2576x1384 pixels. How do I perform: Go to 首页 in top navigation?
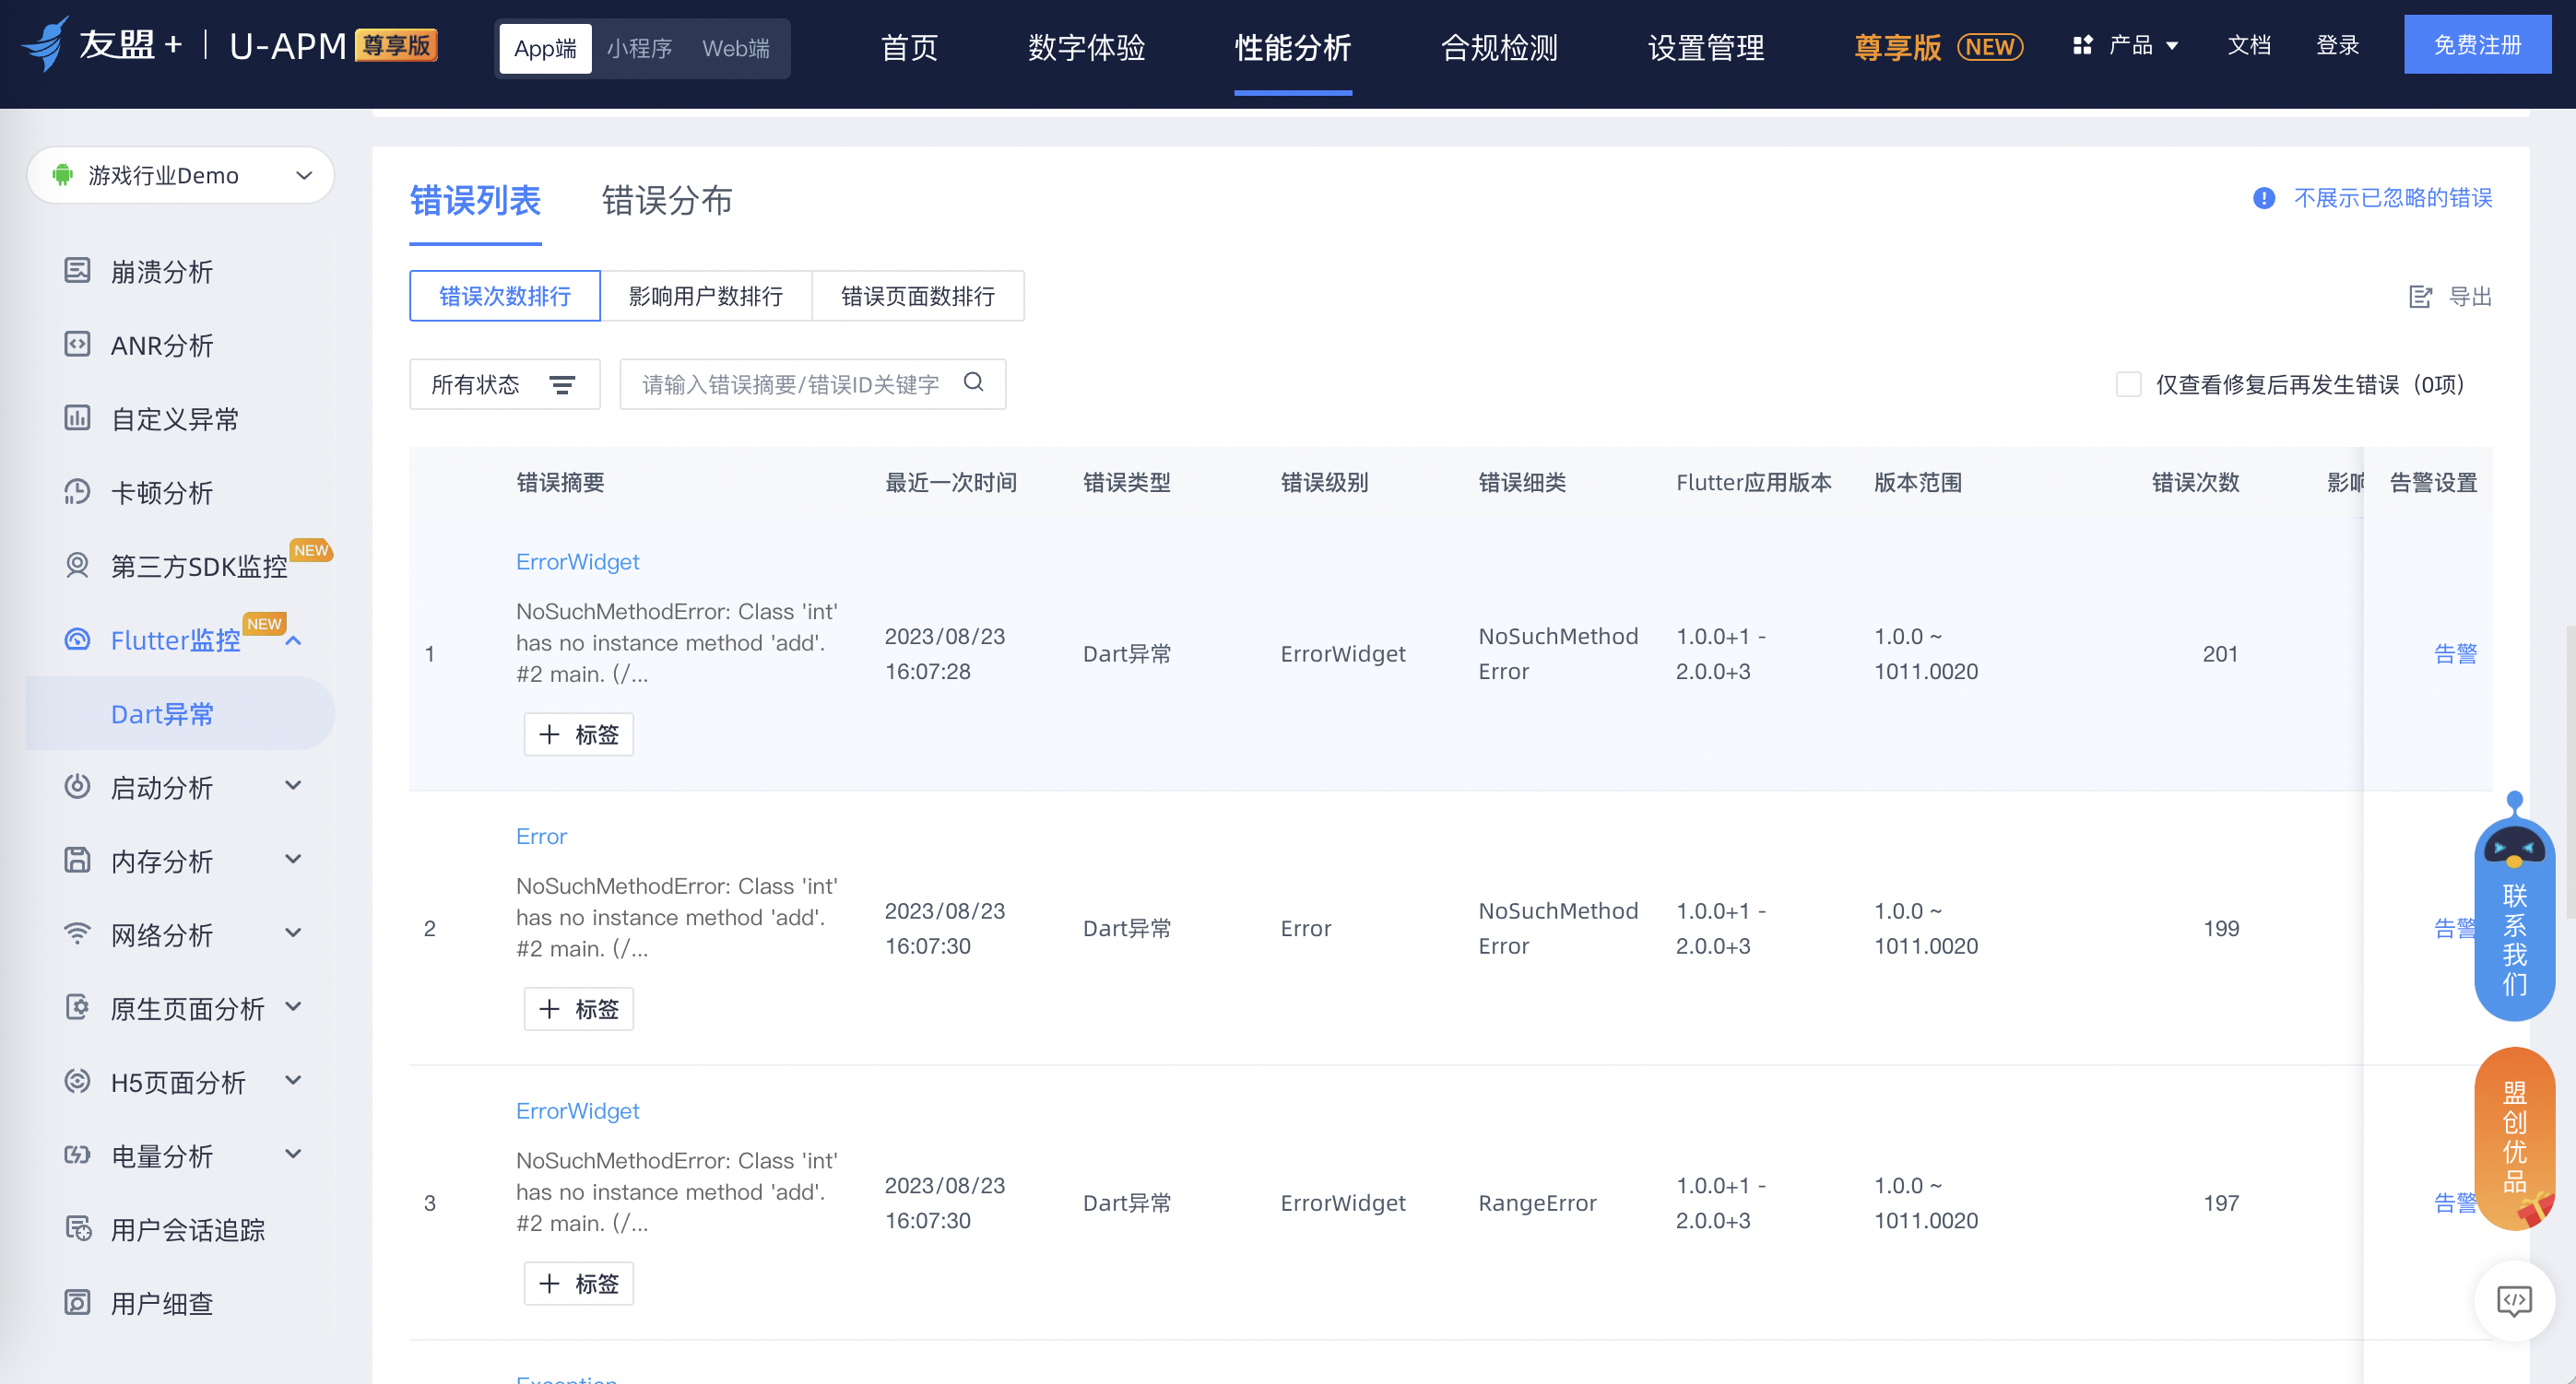(x=909, y=47)
